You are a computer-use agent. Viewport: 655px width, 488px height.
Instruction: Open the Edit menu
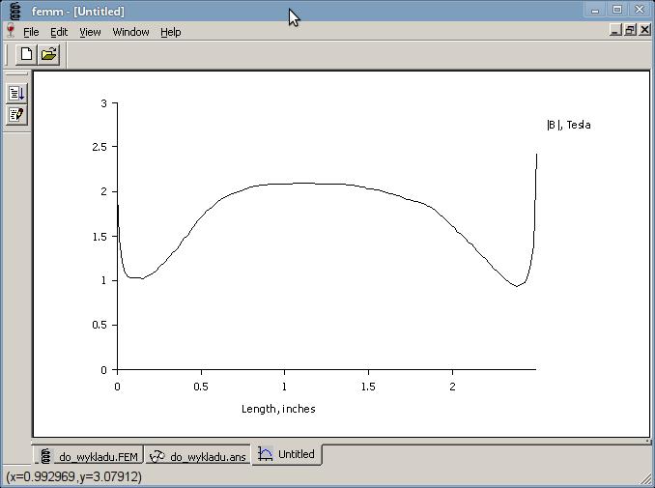click(59, 32)
